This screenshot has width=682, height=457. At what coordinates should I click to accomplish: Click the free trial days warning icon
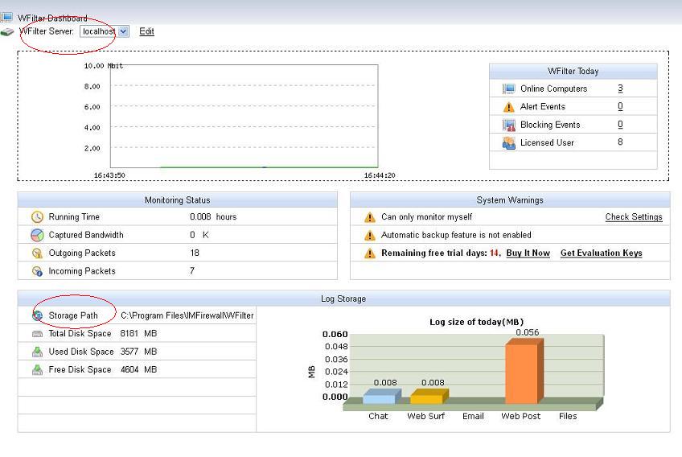370,253
